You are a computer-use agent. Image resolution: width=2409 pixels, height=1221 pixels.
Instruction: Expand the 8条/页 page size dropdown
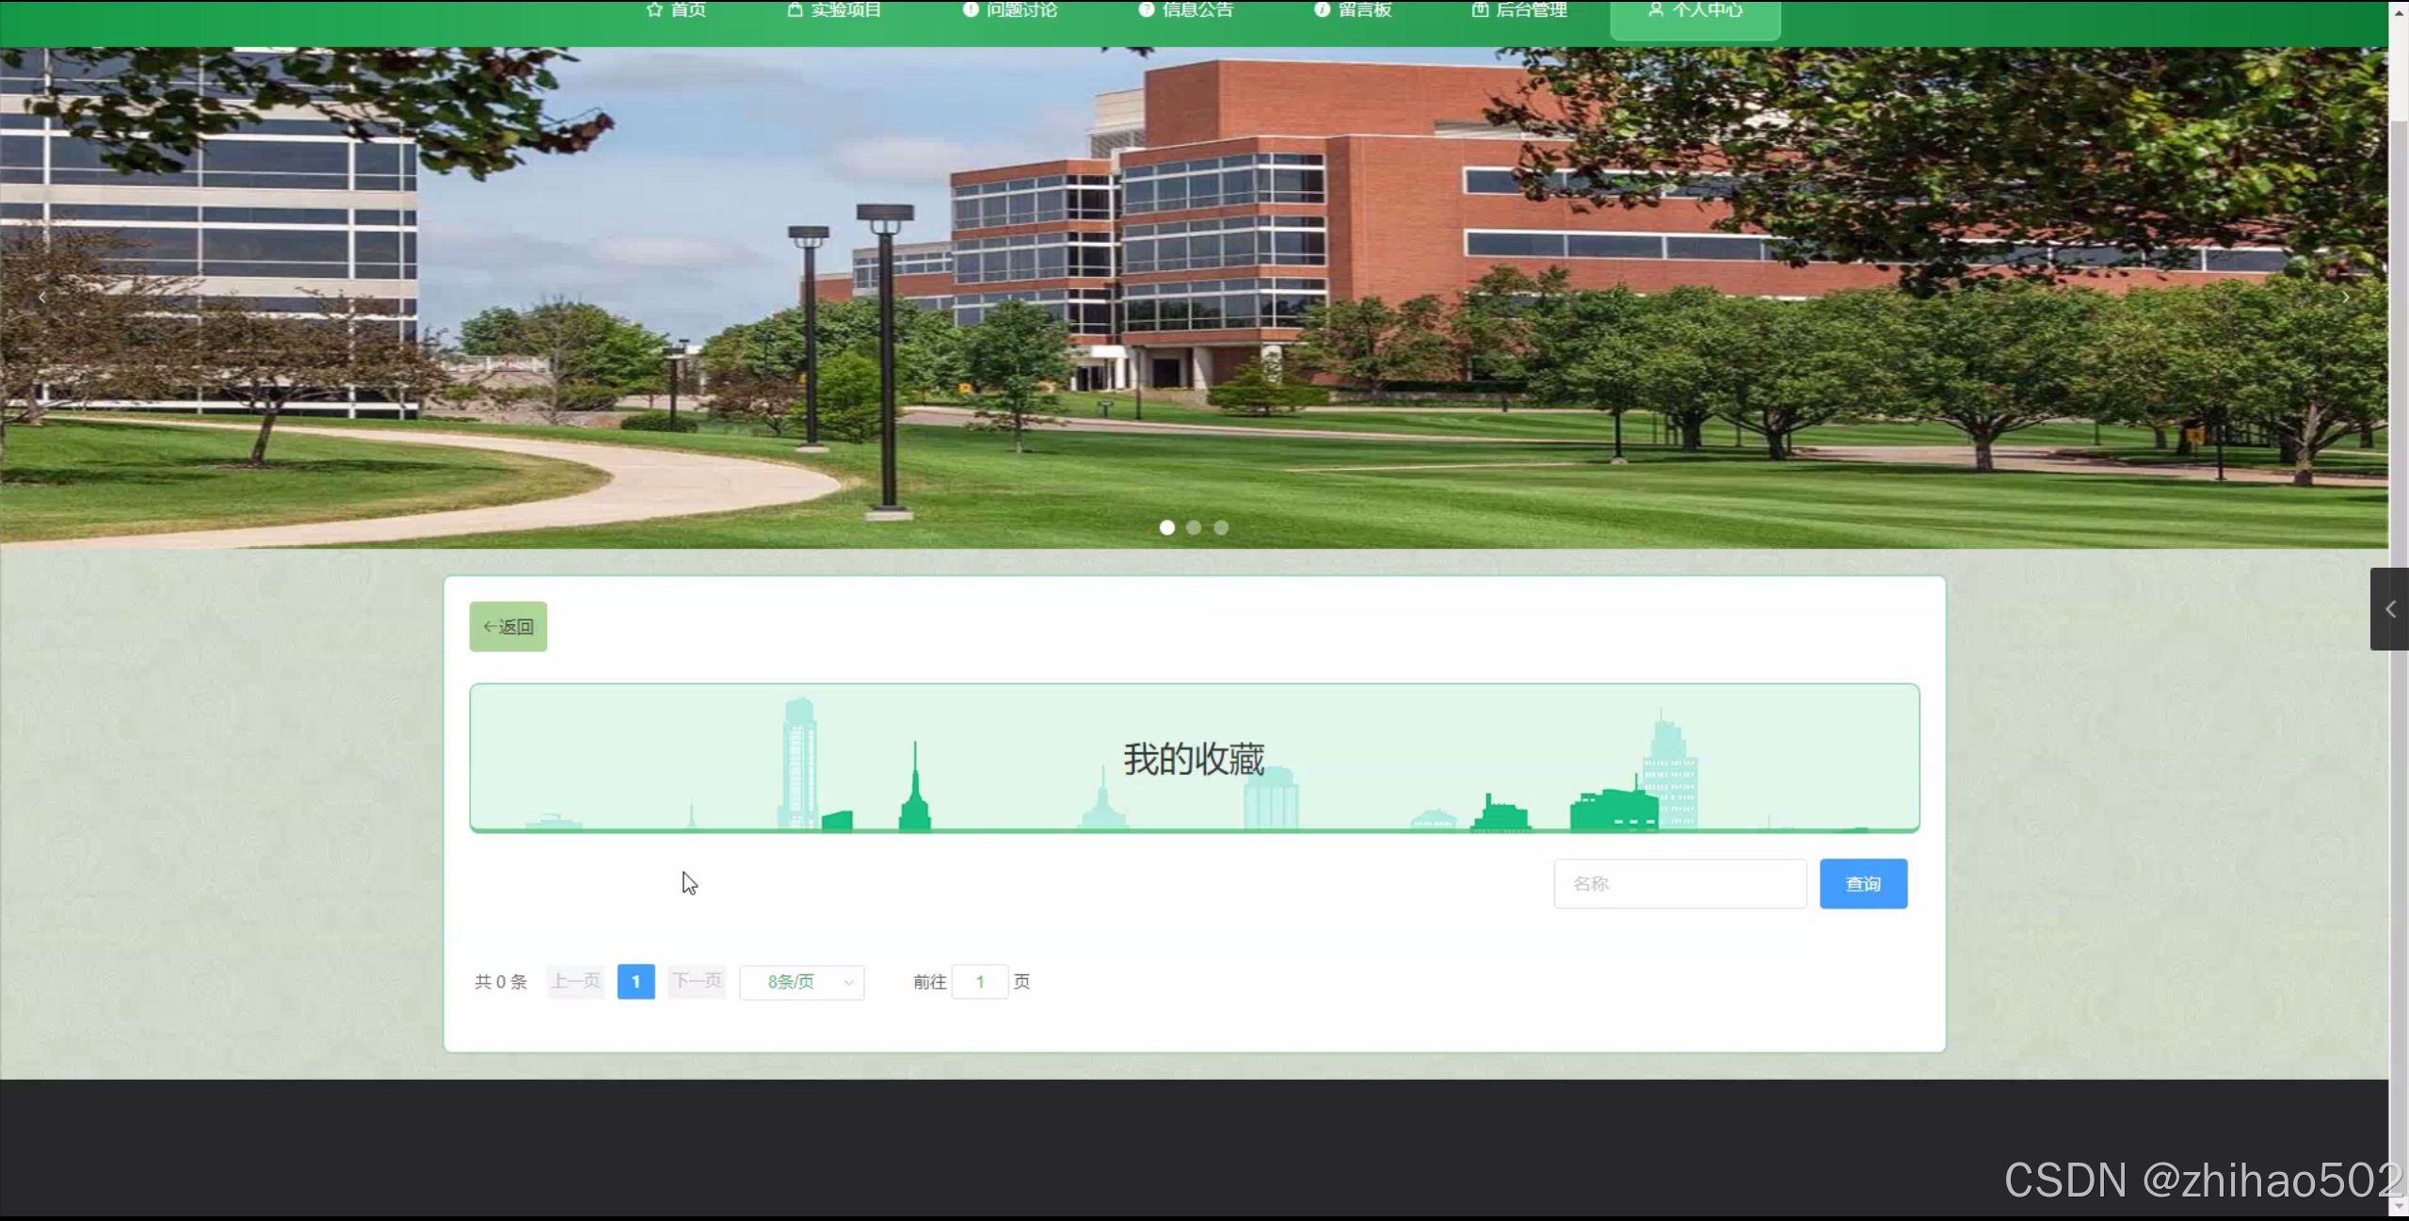[x=802, y=982]
